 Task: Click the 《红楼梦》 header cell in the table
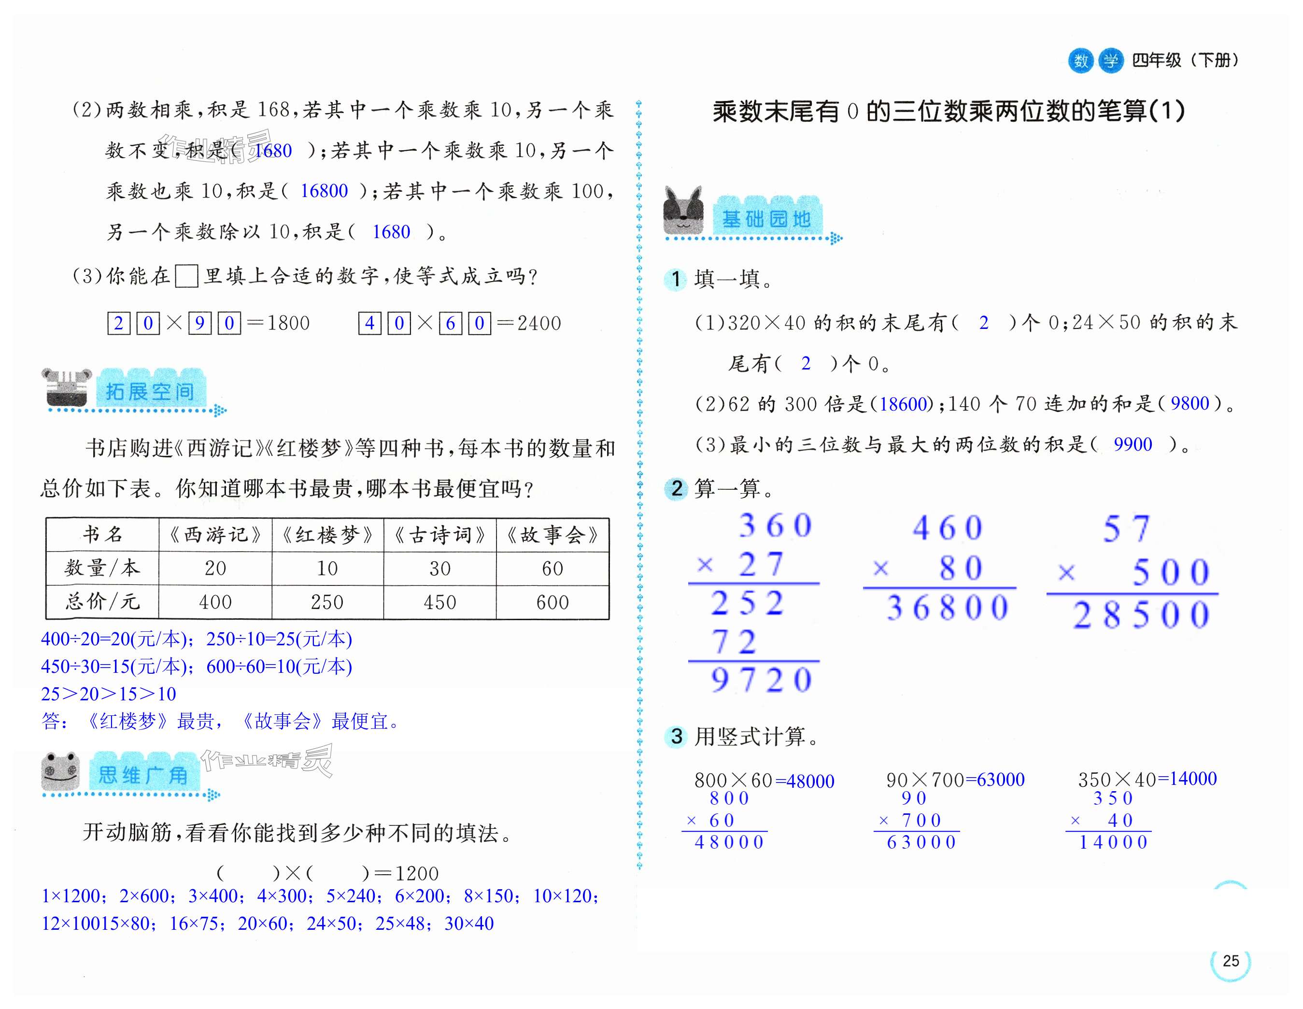(327, 535)
